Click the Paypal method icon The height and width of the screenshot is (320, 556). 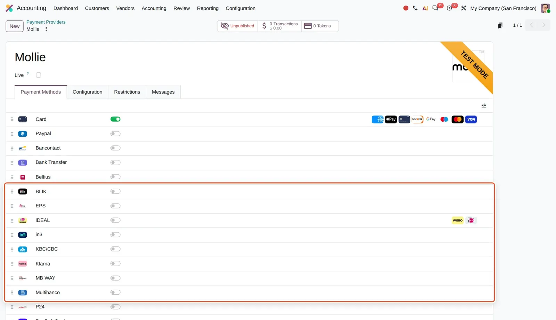pos(23,134)
